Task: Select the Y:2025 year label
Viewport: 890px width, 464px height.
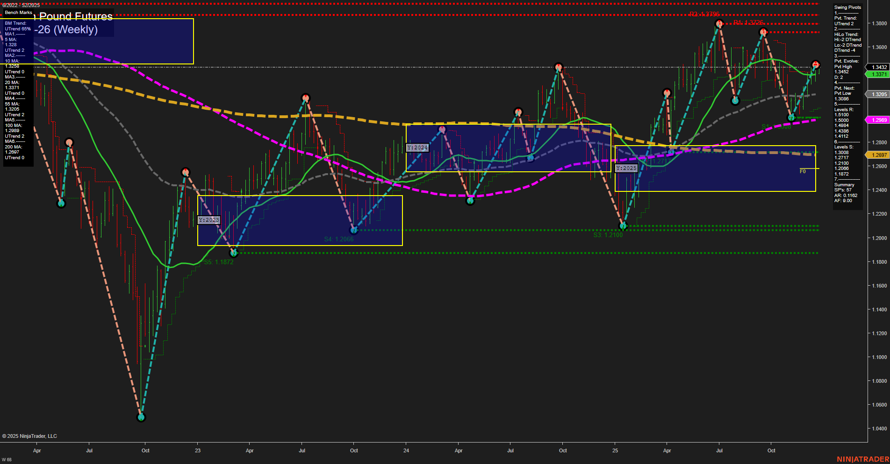Action: [x=626, y=168]
